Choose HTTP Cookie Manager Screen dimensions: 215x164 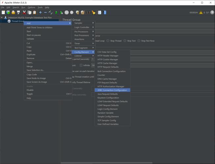tap(112, 60)
